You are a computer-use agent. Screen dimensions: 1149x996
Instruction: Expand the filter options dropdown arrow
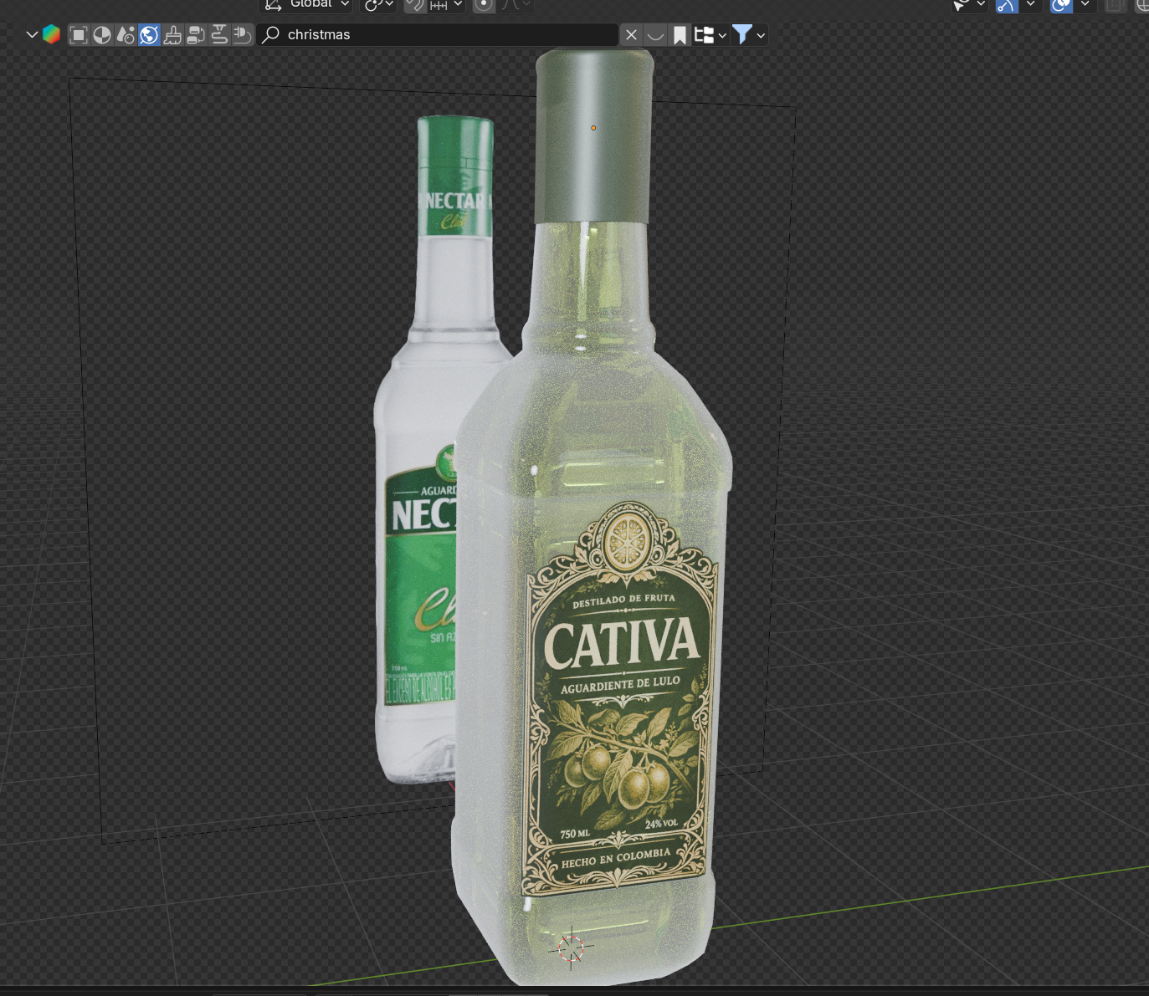click(x=761, y=35)
